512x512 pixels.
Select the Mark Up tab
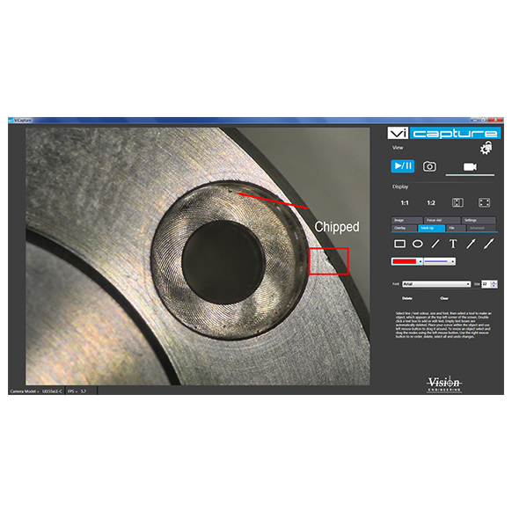coord(431,228)
